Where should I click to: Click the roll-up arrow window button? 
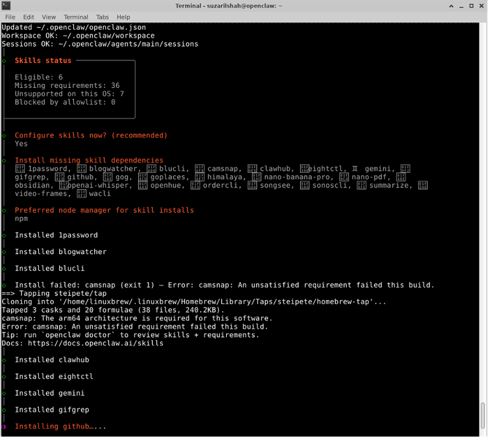(x=451, y=6)
